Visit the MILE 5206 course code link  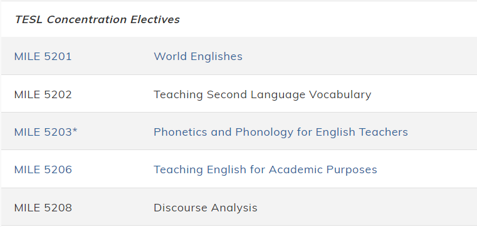[43, 169]
